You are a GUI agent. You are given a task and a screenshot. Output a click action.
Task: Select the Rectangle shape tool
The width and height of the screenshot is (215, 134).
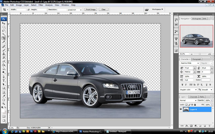[4, 88]
